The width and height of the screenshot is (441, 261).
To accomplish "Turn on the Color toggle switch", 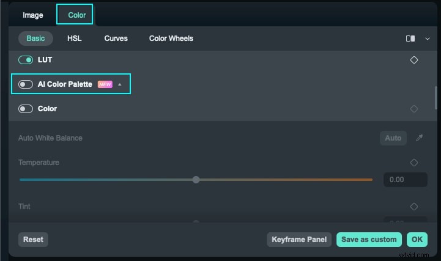I will point(26,109).
